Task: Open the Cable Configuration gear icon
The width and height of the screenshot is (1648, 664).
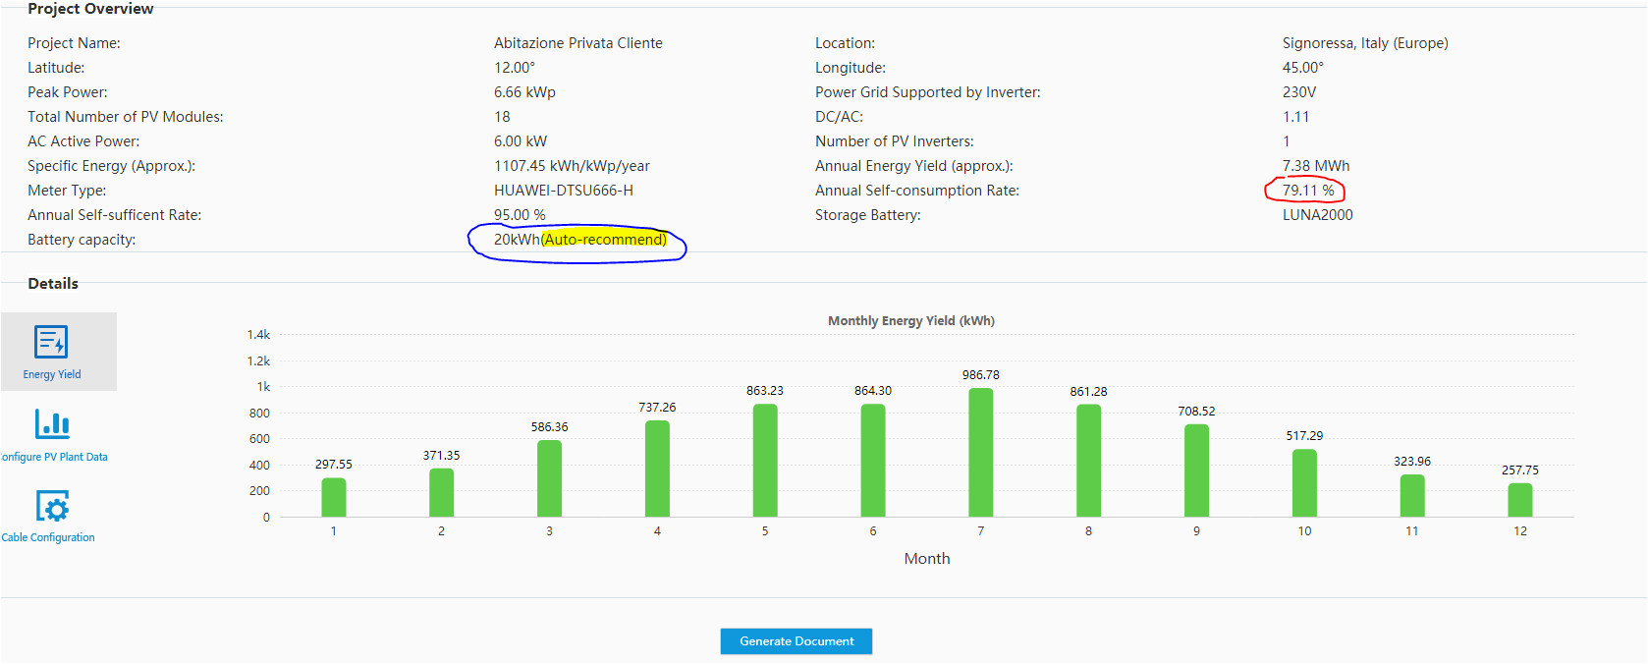Action: (x=52, y=507)
